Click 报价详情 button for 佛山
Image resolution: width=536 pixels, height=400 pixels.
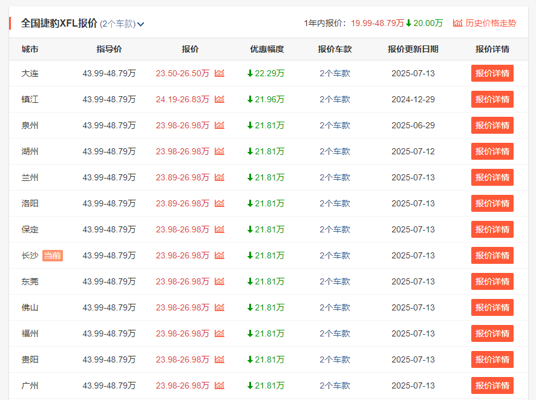492,307
